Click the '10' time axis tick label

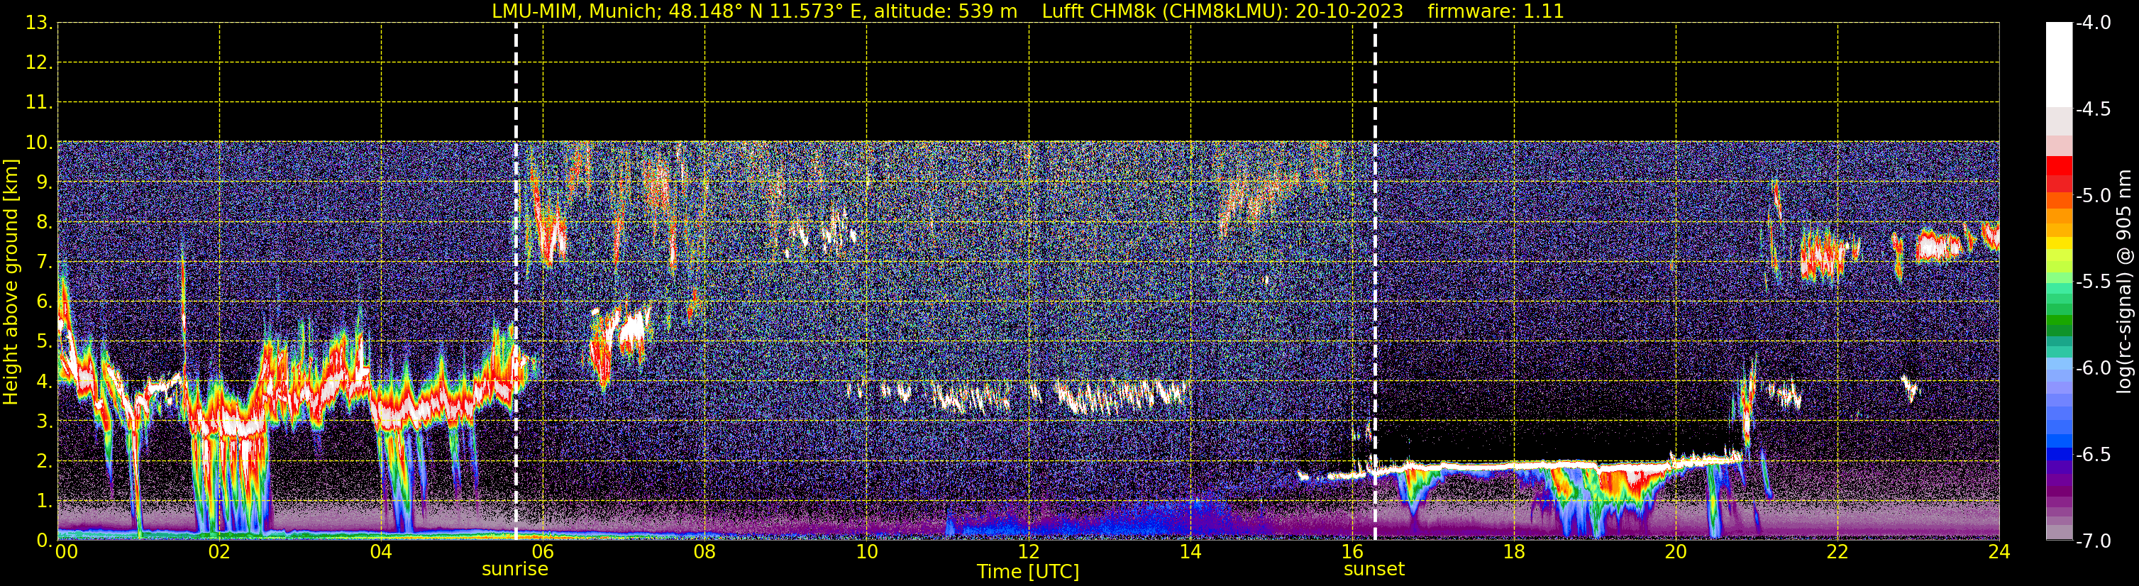point(867,552)
